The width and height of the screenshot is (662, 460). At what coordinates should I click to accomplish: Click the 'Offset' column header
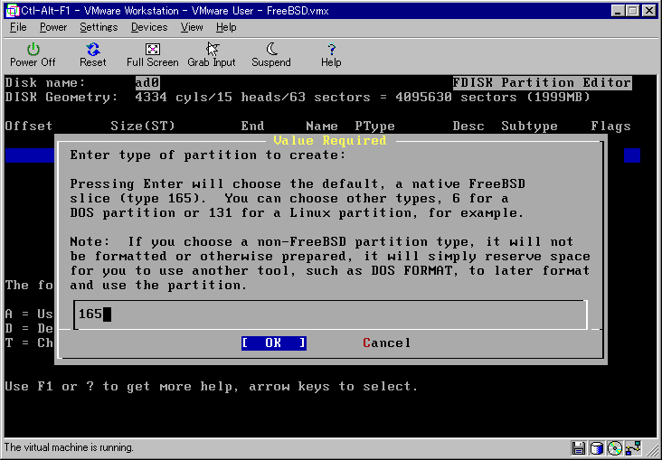29,127
